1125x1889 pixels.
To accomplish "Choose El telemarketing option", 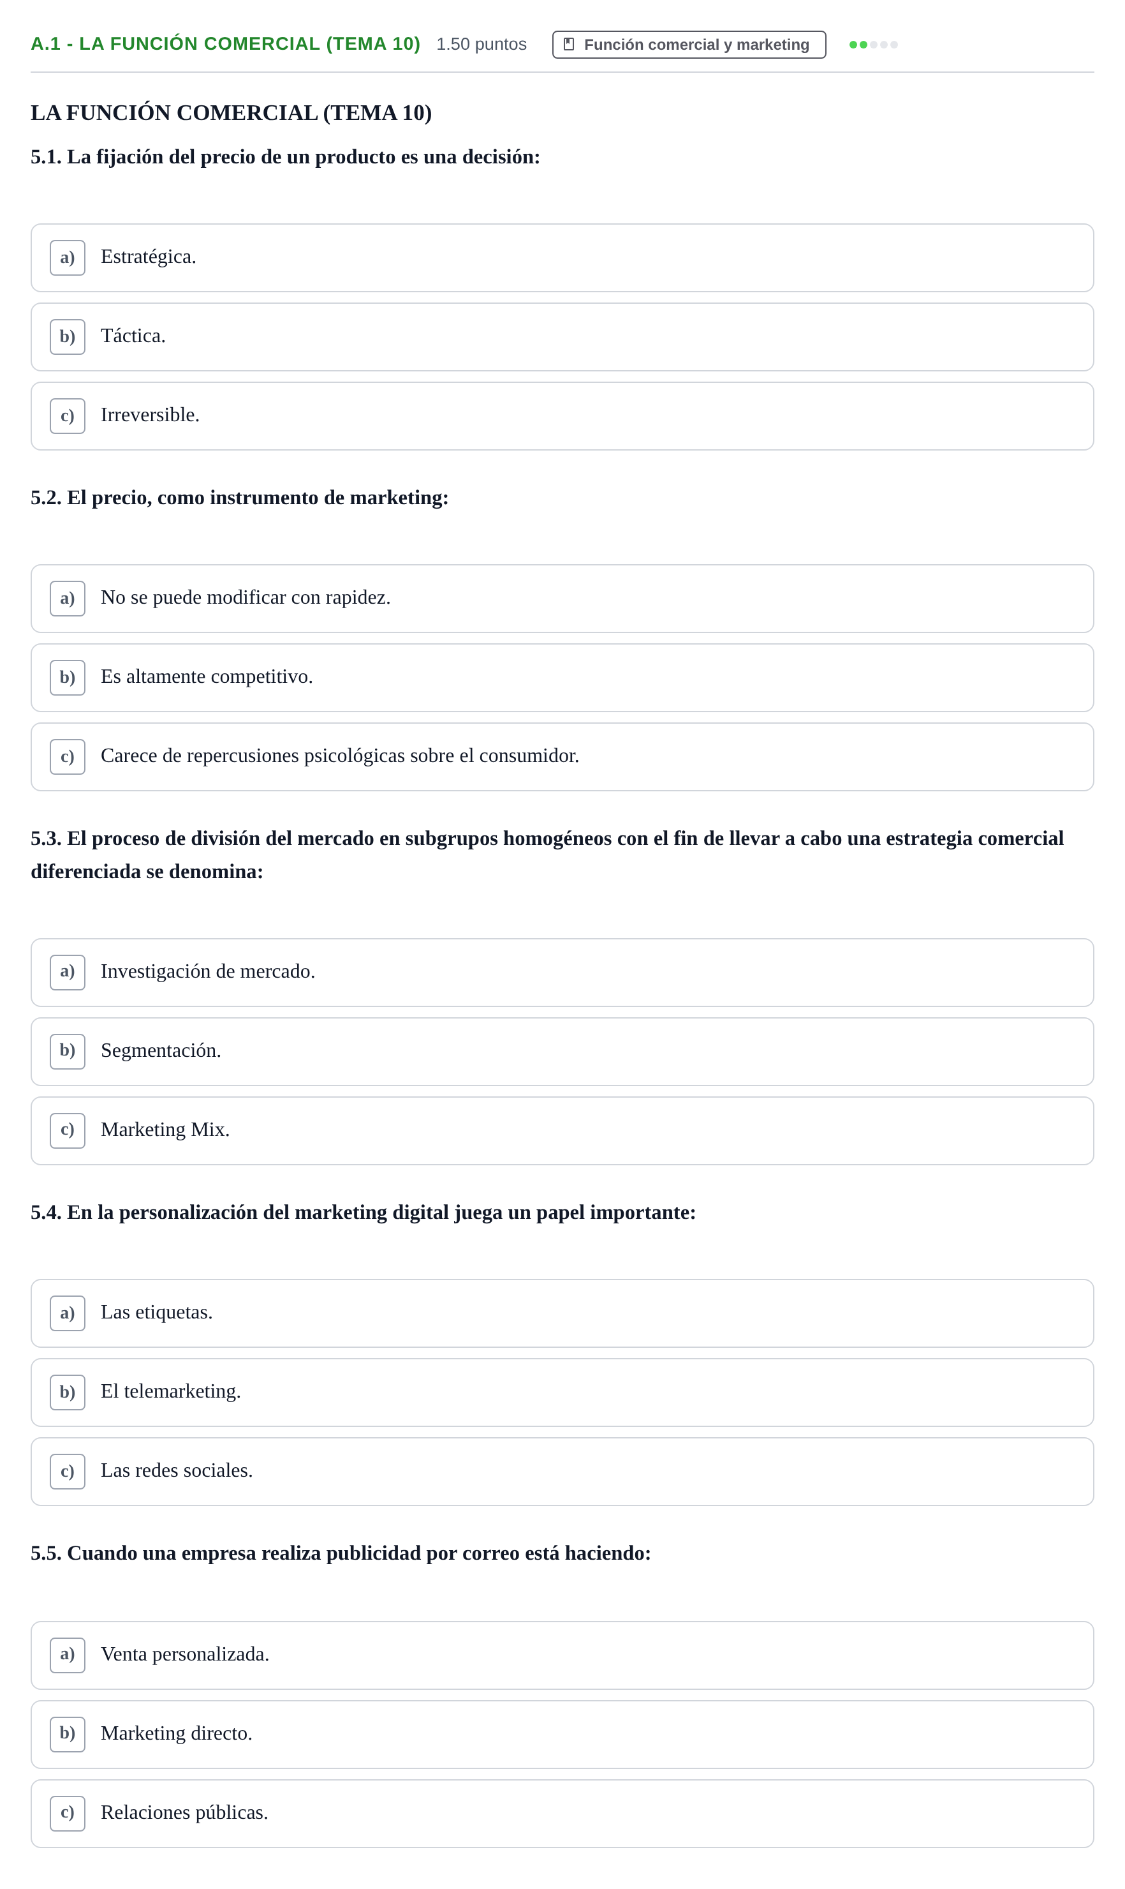I will [562, 1392].
